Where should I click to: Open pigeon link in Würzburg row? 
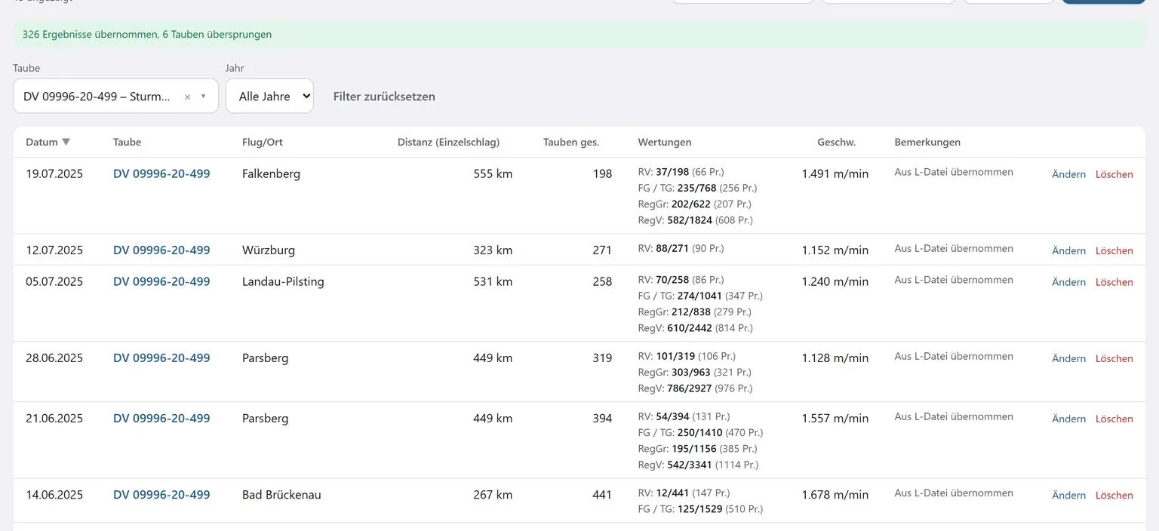161,250
